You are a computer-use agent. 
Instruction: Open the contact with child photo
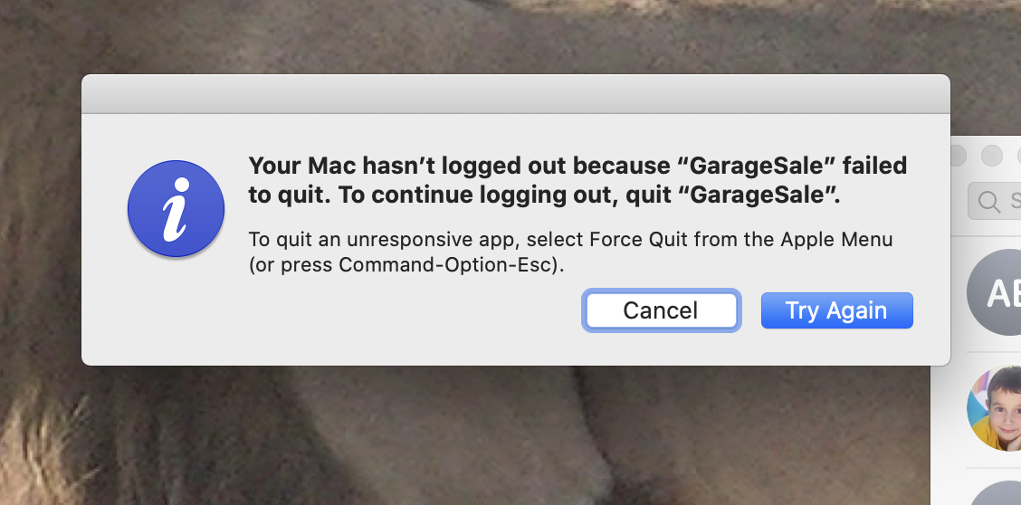[x=995, y=408]
